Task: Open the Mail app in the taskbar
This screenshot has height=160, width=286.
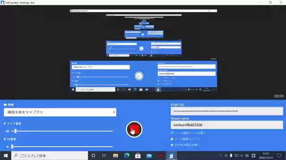Action: pos(149,156)
